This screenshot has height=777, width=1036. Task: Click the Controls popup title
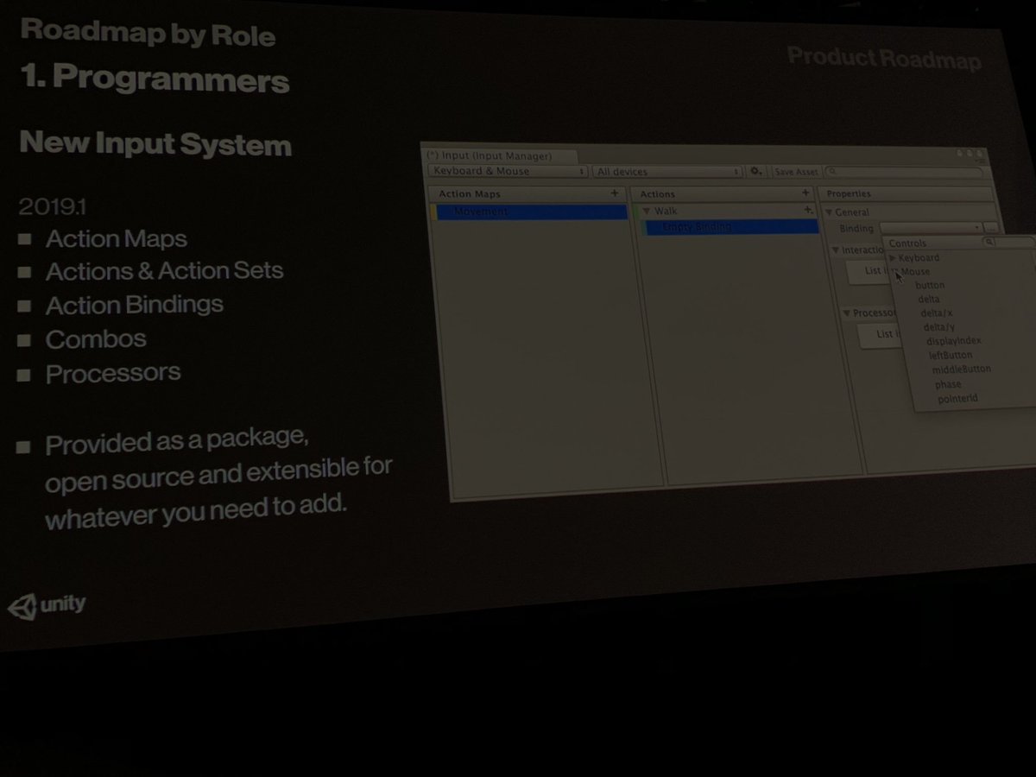point(907,243)
